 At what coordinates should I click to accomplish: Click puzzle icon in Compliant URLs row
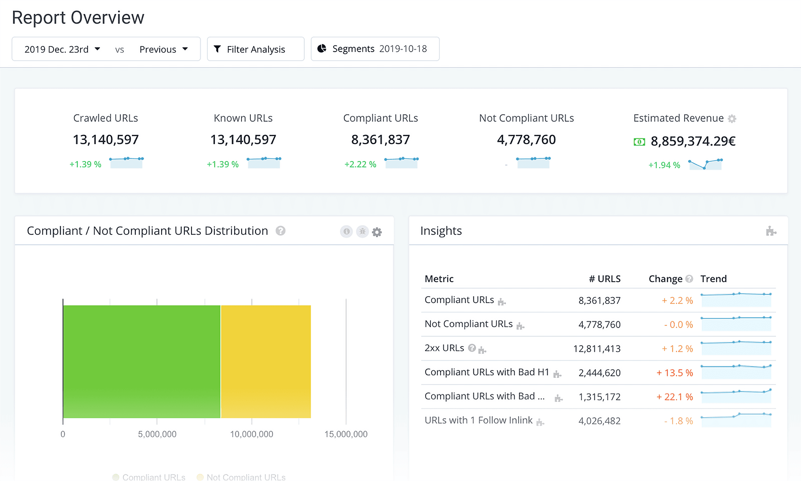501,302
